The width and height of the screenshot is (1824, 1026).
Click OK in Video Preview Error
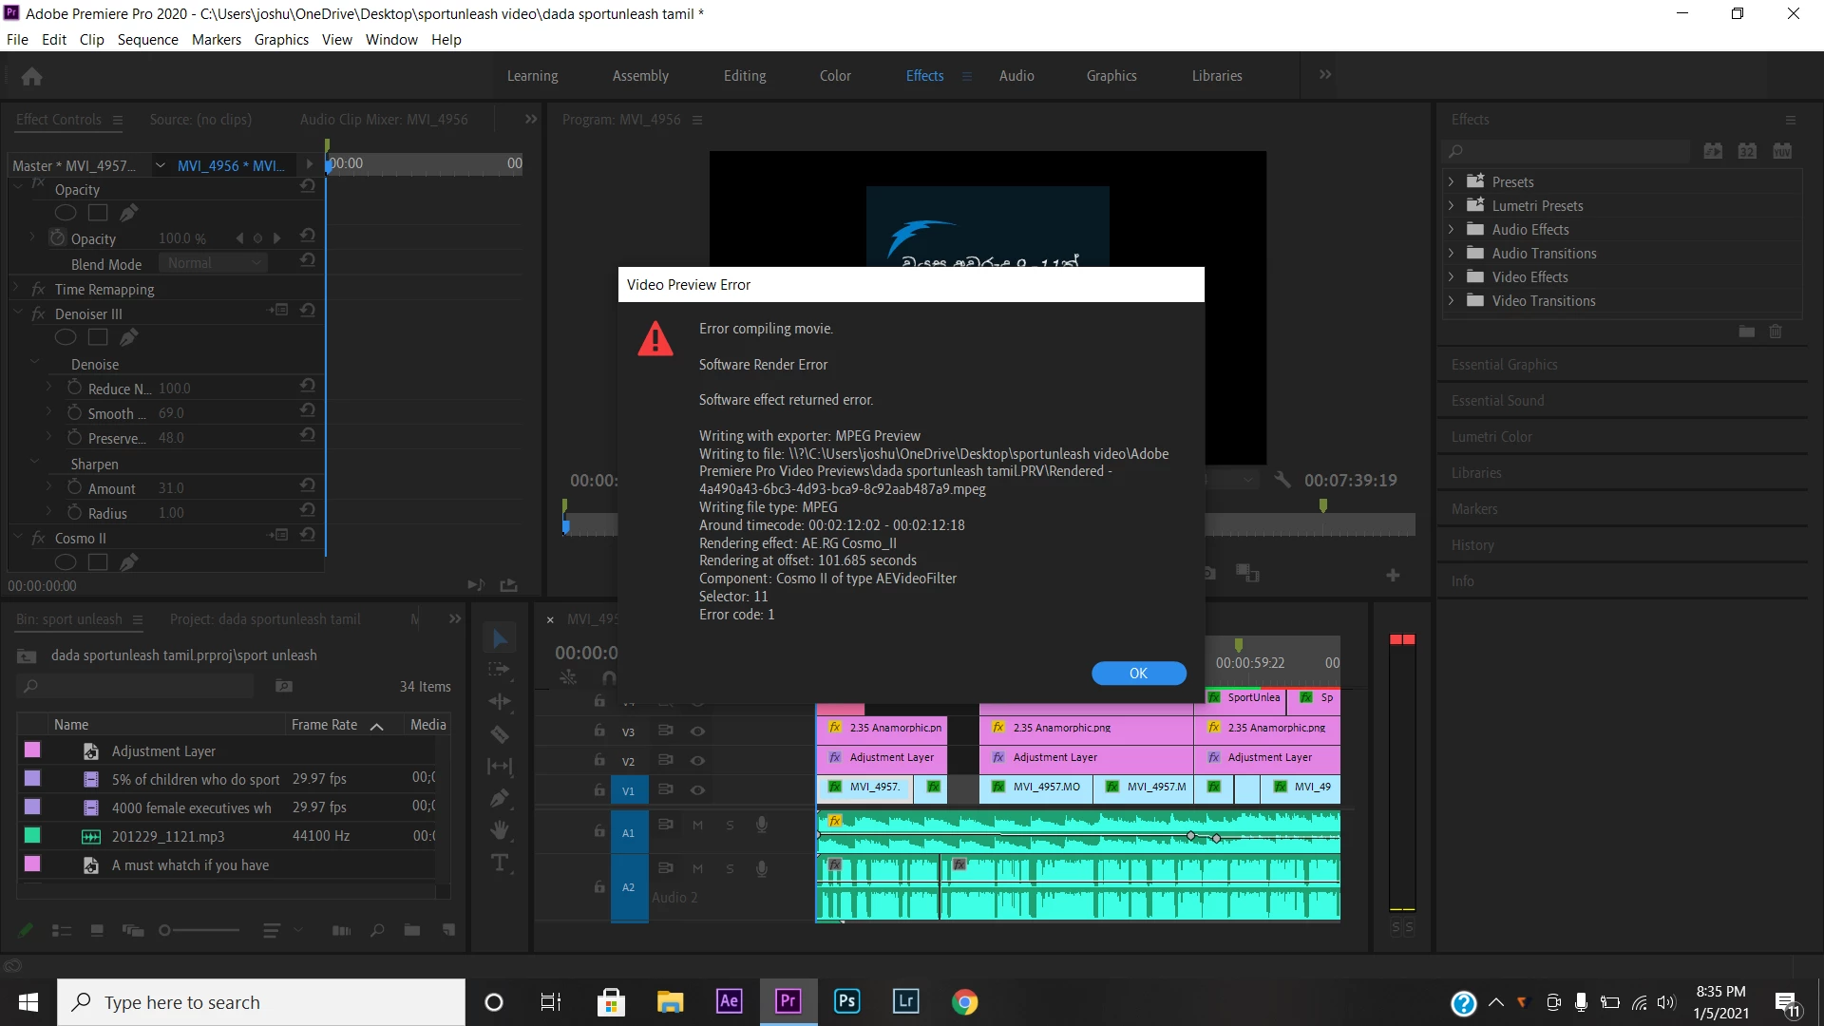coord(1138,673)
